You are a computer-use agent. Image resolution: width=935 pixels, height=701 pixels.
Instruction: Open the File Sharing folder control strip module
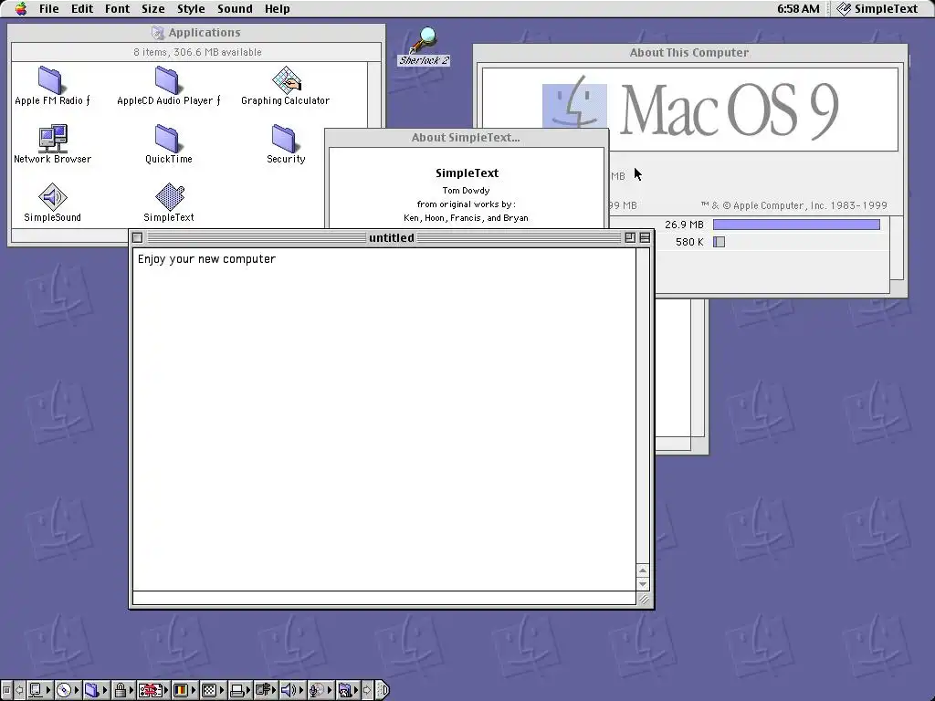(97, 690)
